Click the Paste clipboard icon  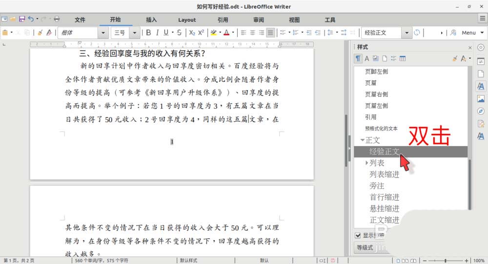[x=5, y=32]
